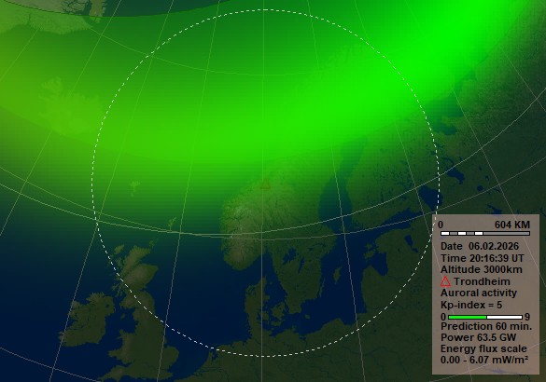The height and width of the screenshot is (382, 546).
Task: Click the red Trondheim triangle marker on map
Action: tap(265, 184)
